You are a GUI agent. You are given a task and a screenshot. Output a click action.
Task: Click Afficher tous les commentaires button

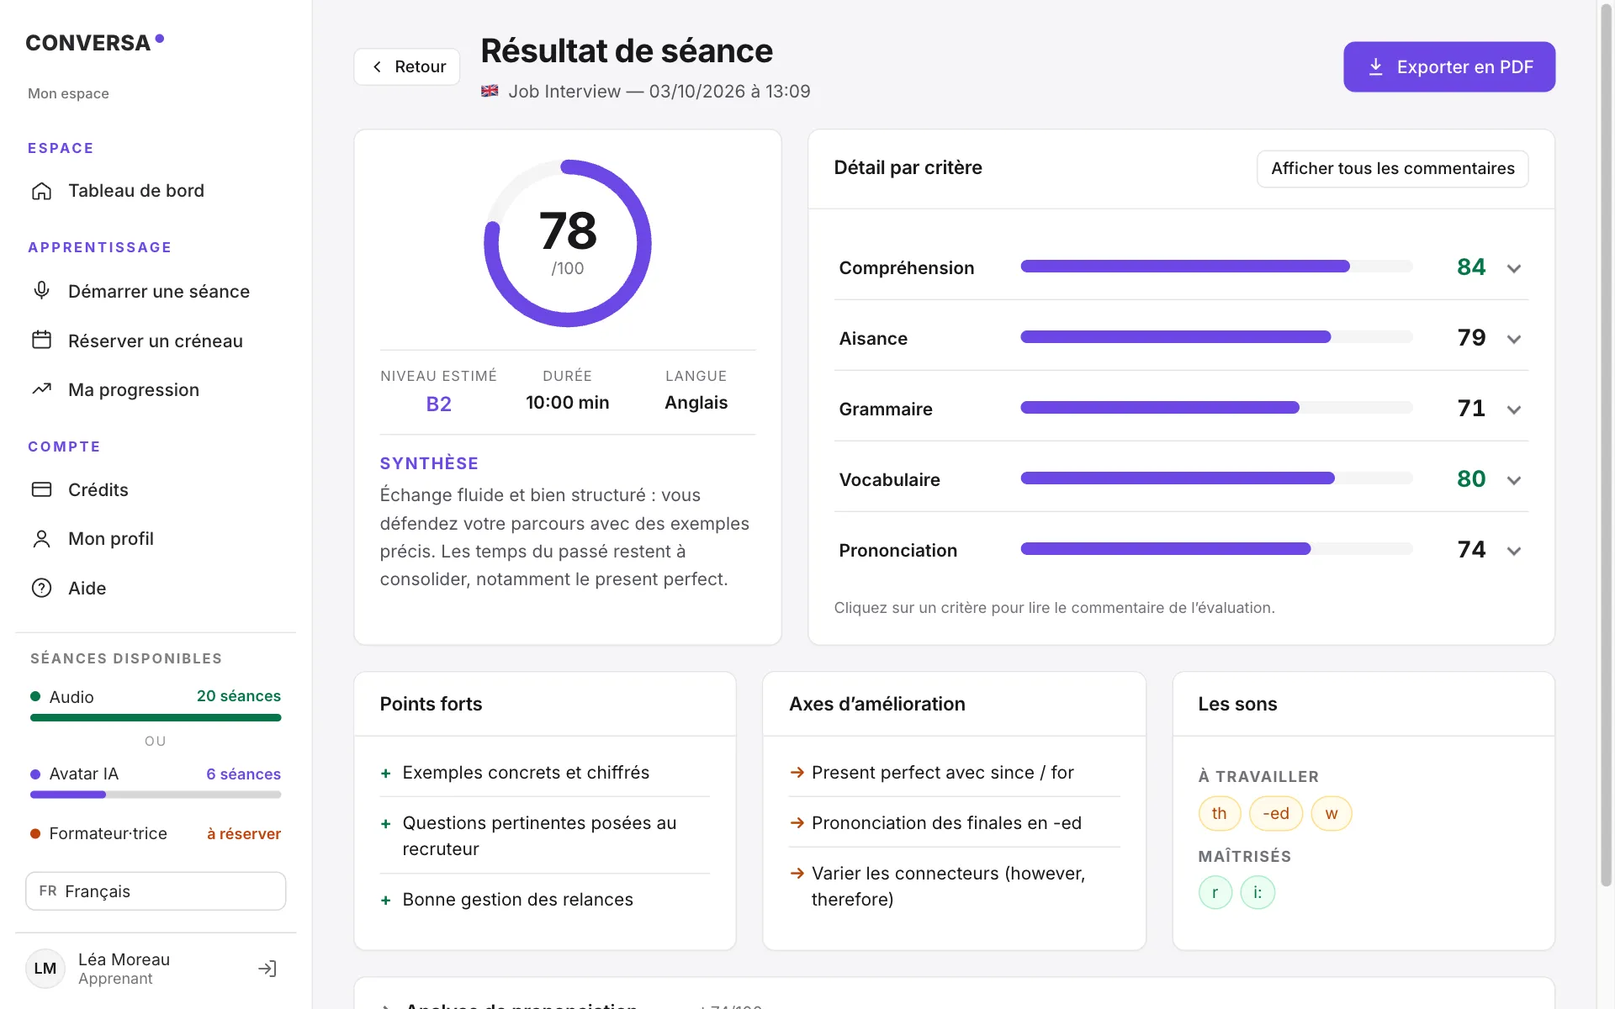(x=1392, y=168)
